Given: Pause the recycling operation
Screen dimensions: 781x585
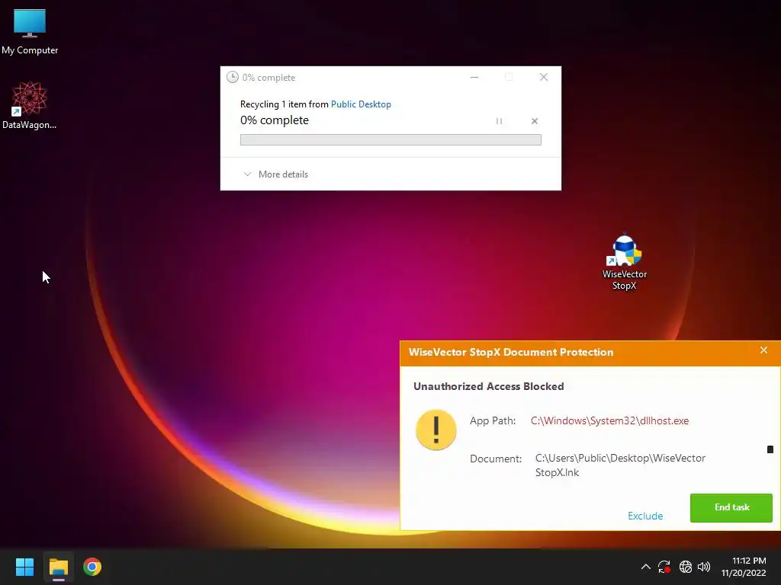Looking at the screenshot, I should pos(499,121).
